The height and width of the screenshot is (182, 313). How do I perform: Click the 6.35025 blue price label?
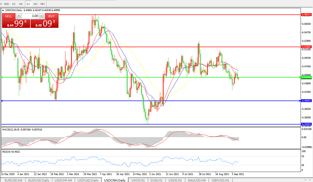(306, 124)
